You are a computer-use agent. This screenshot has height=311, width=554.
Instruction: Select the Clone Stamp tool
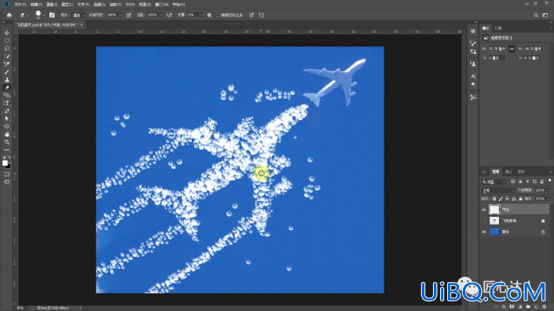click(x=7, y=80)
